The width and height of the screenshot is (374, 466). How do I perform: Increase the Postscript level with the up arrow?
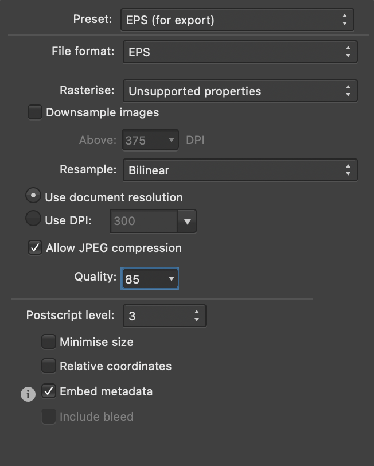(198, 312)
